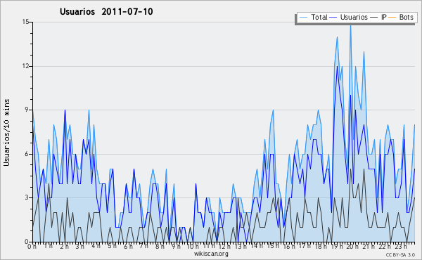
Task: Click the y-axis value 15
Action: [25, 22]
